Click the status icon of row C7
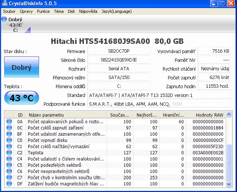Screen dimensions: 237x192 click(x=9, y=177)
